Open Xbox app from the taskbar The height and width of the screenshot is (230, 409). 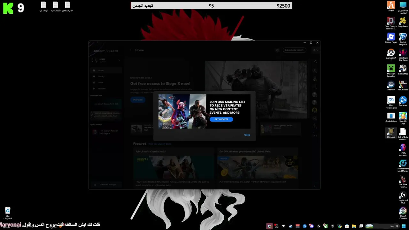tap(326, 226)
